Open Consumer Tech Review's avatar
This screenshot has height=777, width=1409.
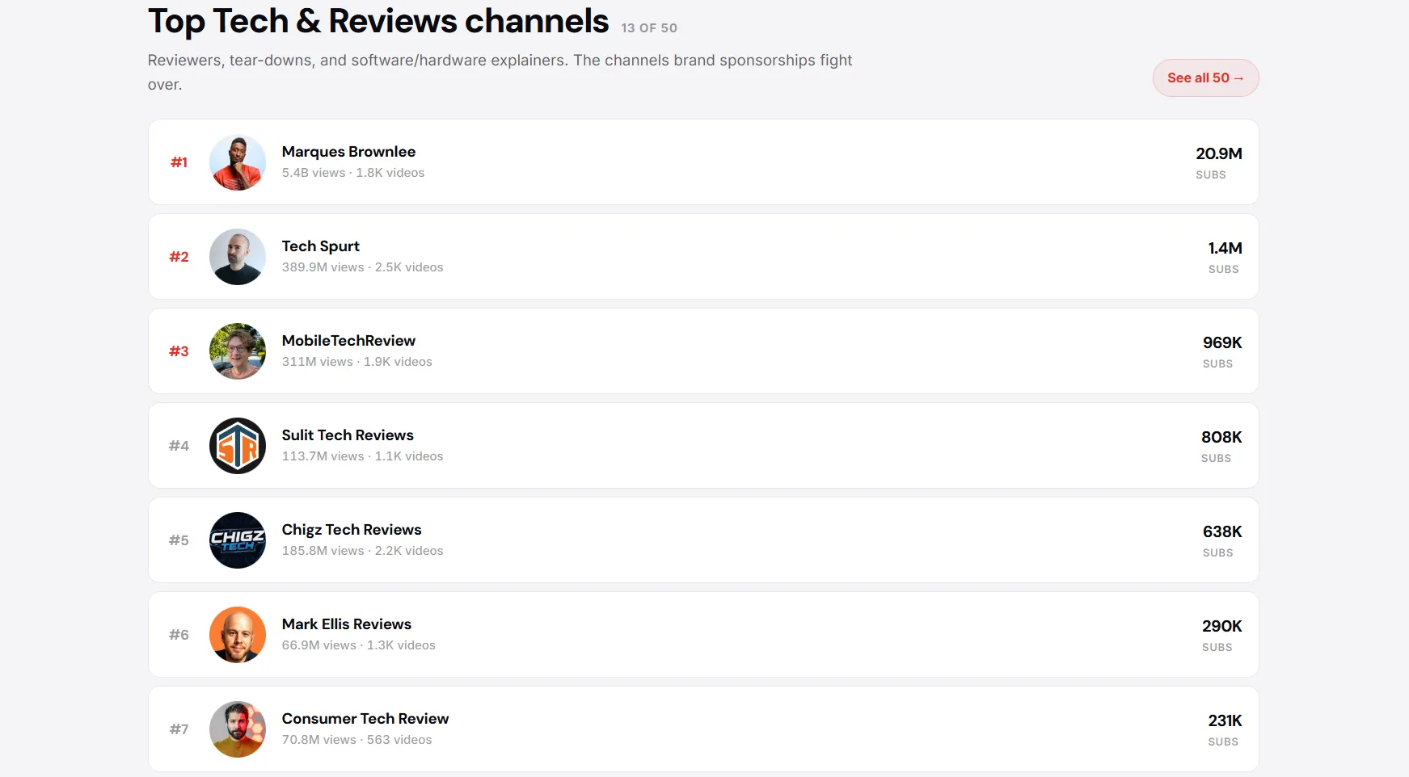pyautogui.click(x=238, y=729)
